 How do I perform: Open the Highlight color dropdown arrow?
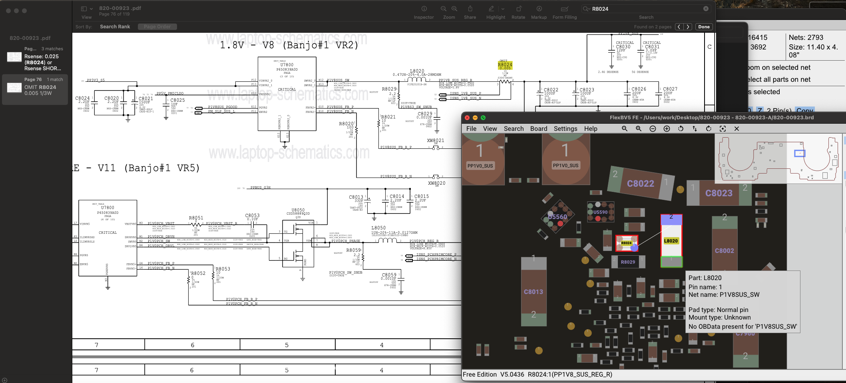(x=503, y=9)
